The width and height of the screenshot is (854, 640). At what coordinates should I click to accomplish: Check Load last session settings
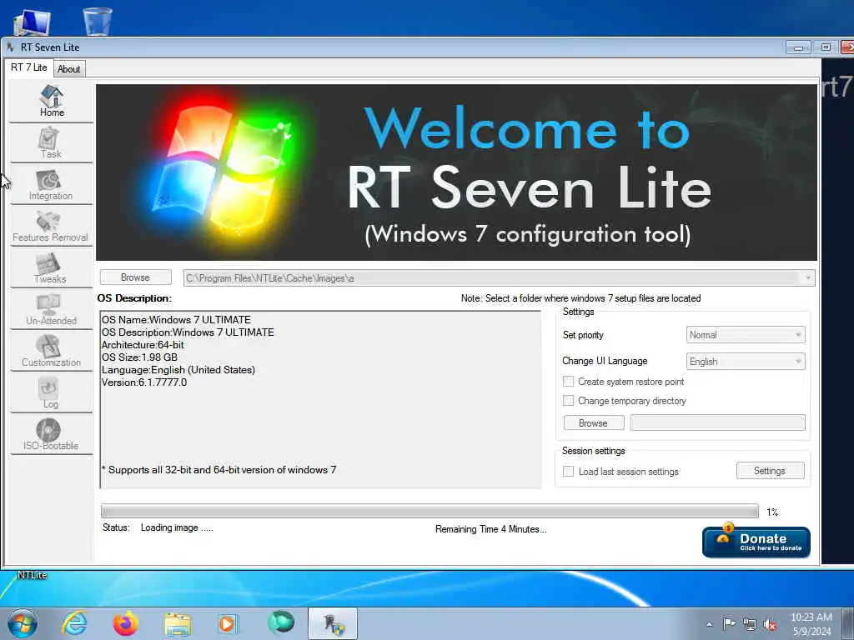coord(568,472)
